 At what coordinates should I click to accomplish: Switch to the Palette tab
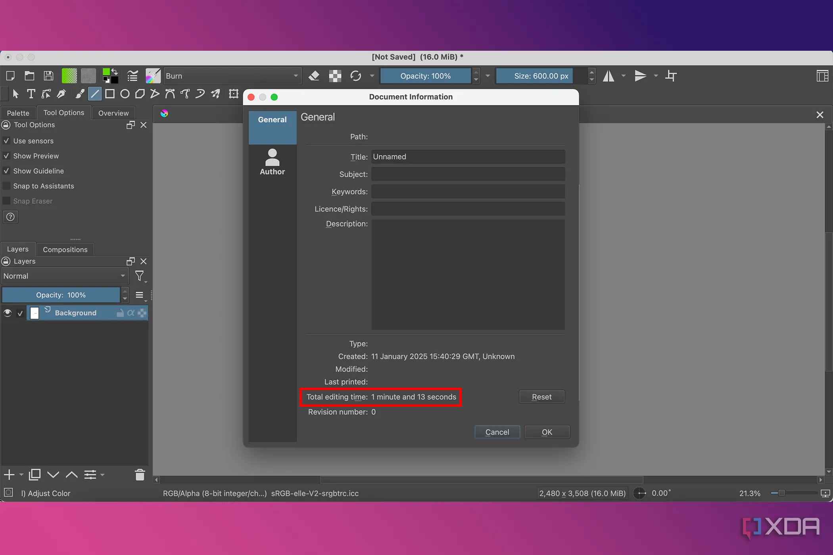pos(18,113)
